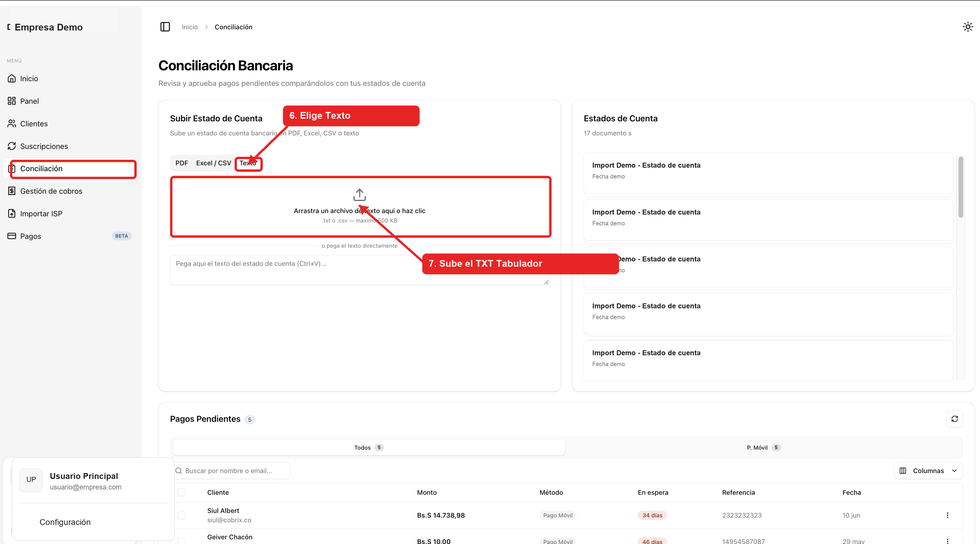Check the Siul Albert row checkbox
980x544 pixels.
pos(182,515)
